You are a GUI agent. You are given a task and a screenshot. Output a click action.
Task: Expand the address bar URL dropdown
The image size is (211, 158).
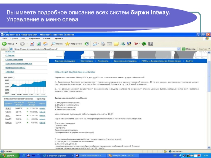tap(179, 49)
